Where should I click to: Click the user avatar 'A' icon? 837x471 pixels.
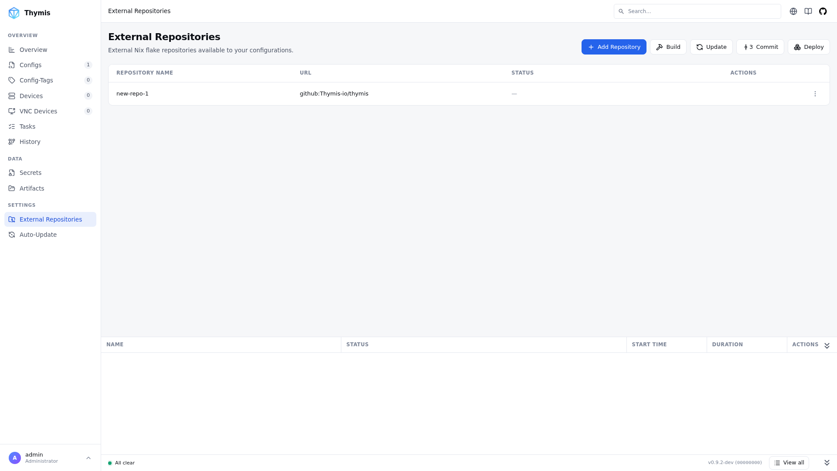pos(15,458)
